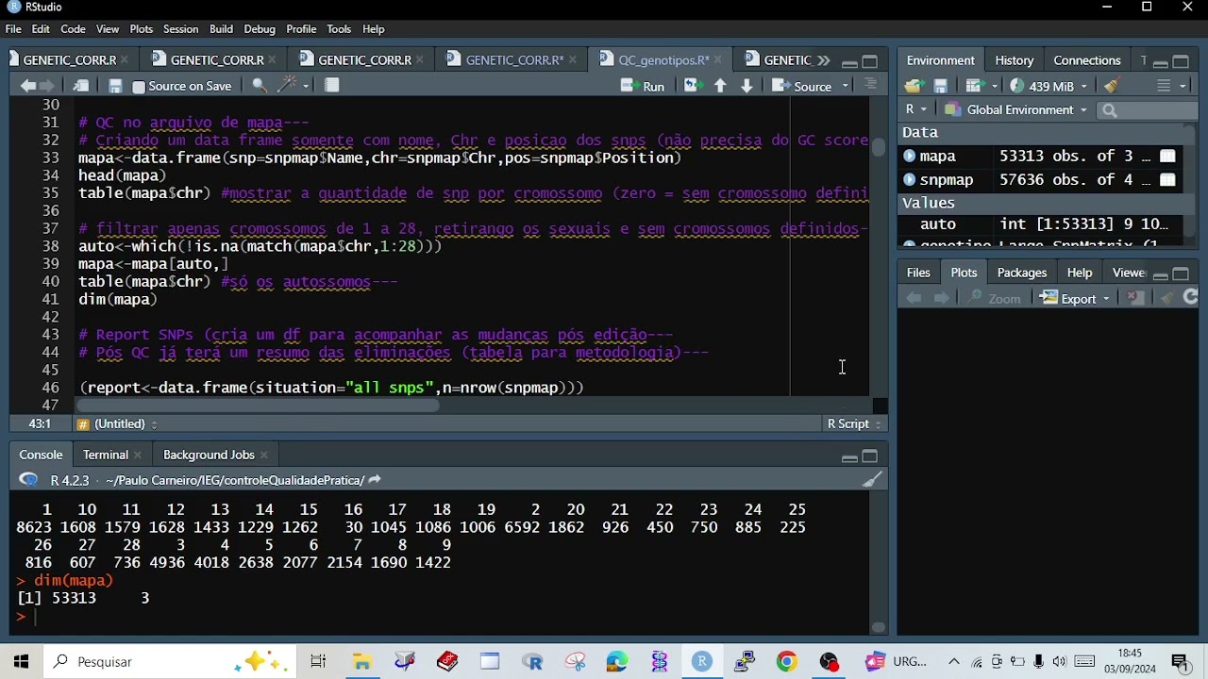
Task: Click the compile report notebook icon
Action: click(332, 86)
